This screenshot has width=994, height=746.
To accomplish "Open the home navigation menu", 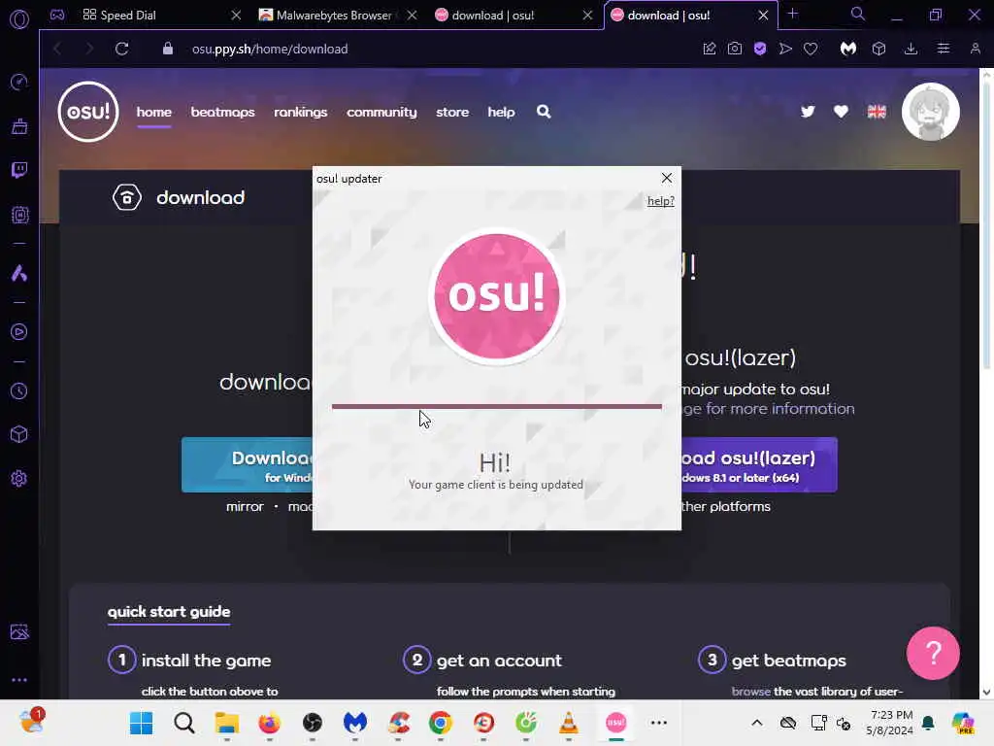I will pos(154,113).
